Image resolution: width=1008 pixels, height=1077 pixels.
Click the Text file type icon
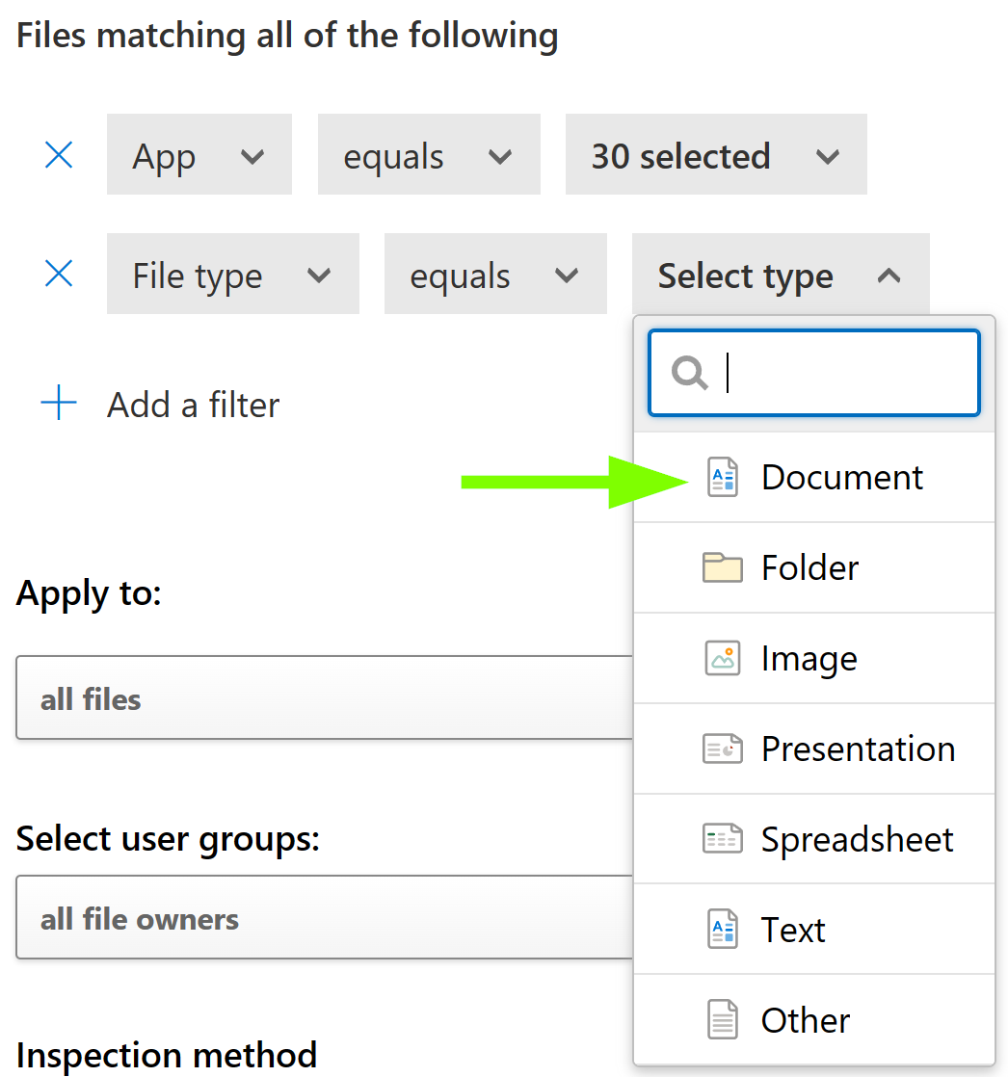tap(722, 931)
